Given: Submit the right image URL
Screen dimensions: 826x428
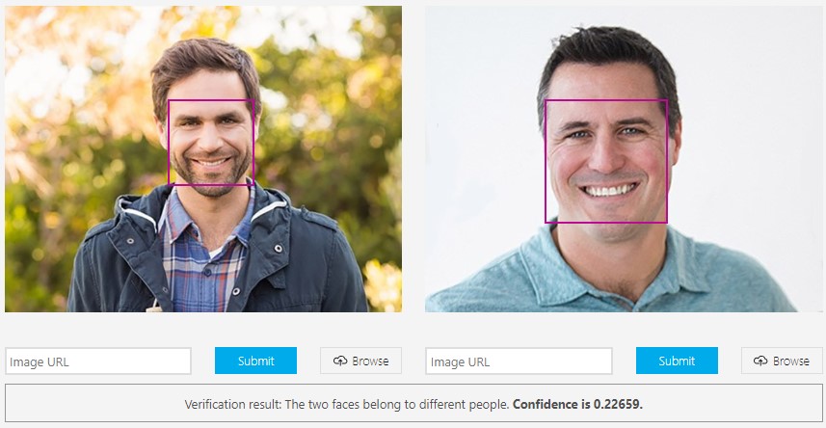Looking at the screenshot, I should tap(677, 361).
